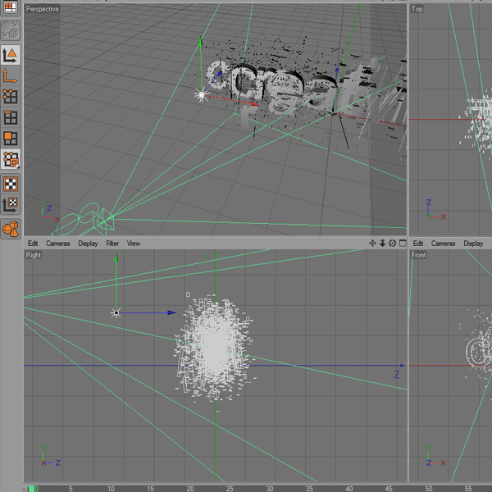This screenshot has width=492, height=492.
Task: Click the blue Z axis arrowhead in Right viewport
Action: point(171,312)
